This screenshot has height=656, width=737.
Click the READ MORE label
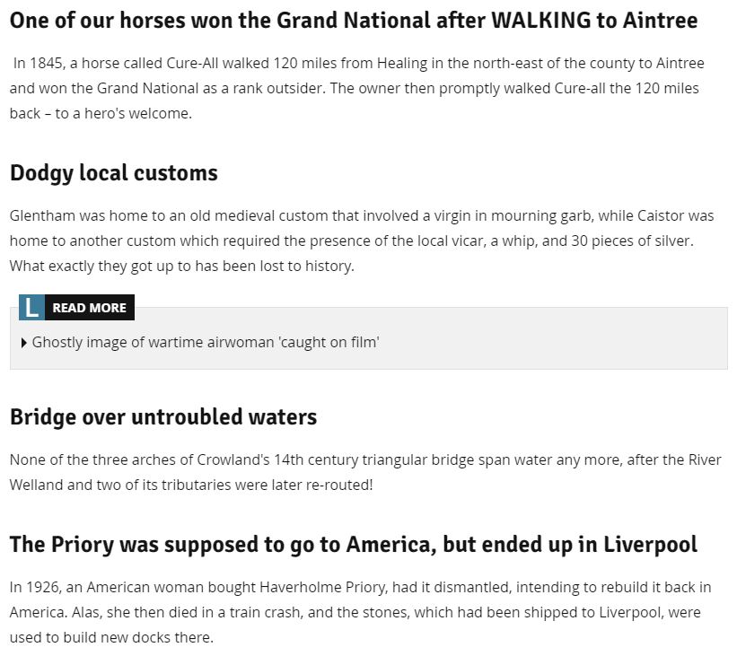pos(89,308)
